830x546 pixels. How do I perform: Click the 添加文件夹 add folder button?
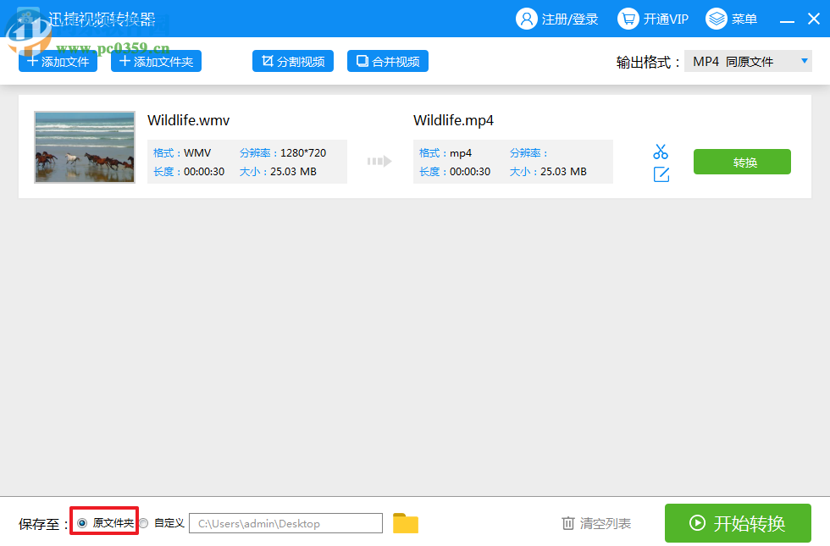(x=155, y=60)
